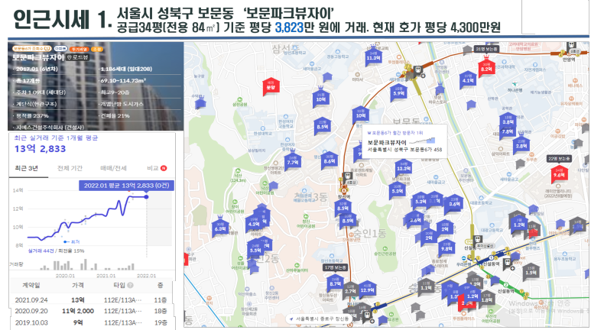591x330 pixels.
Task: Select the 2019.10.03 transaction row
Action: [92, 322]
